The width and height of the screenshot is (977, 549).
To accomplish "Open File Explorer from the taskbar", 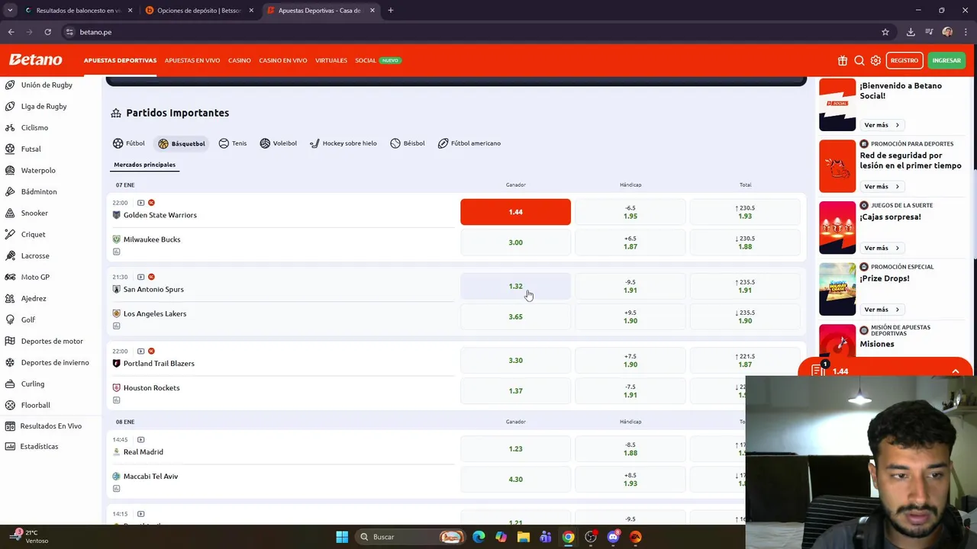I will tap(523, 537).
